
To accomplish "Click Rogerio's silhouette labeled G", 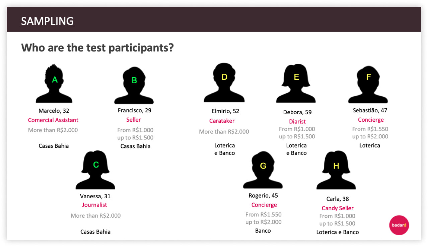I will 263,170.
